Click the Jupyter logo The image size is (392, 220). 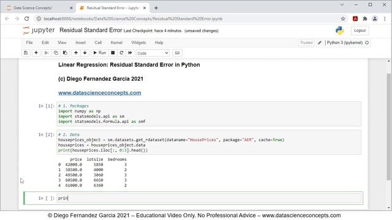pyautogui.click(x=39, y=30)
